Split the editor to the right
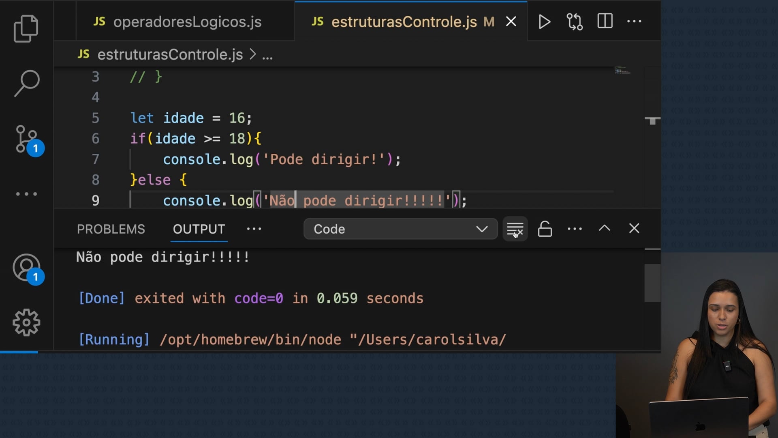 (x=605, y=21)
